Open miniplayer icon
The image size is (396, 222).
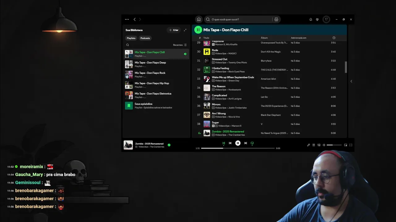346,145
